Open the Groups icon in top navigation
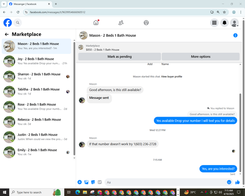Viewport: 245px width, 196px height. point(146,23)
